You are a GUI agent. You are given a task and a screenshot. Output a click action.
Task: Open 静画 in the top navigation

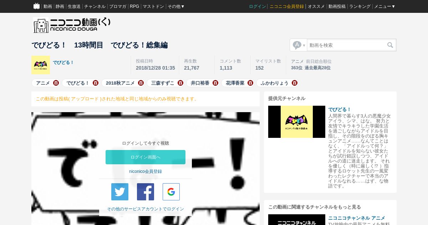pos(60,6)
